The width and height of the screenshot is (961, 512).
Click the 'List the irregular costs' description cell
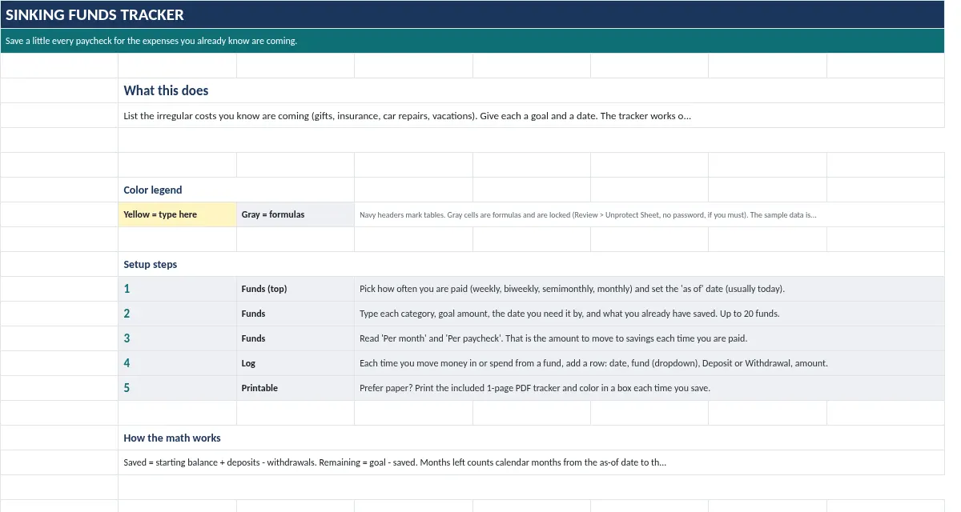pyautogui.click(x=532, y=115)
